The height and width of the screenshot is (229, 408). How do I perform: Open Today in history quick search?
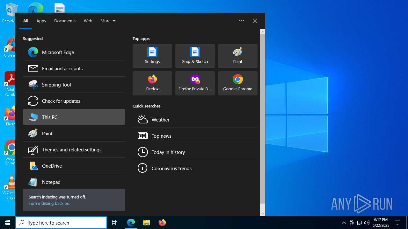point(195,152)
